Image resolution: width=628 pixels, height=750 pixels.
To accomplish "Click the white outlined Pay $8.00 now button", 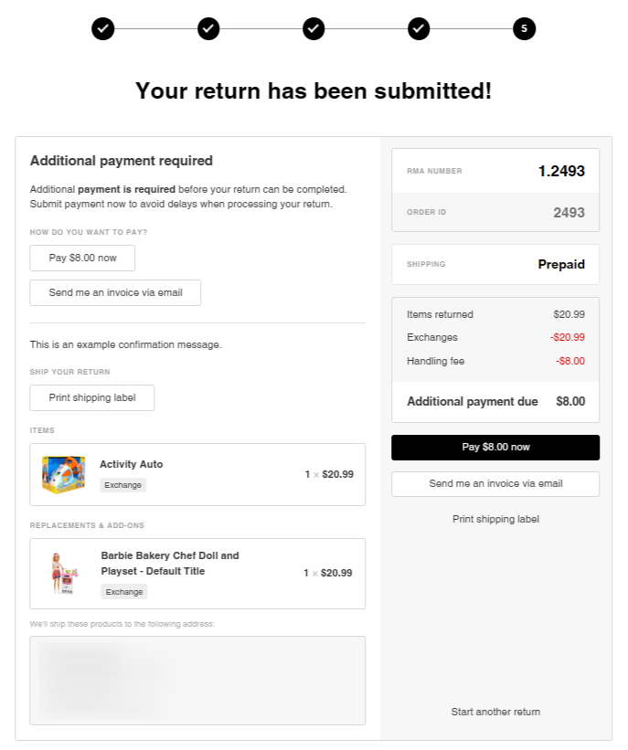I will coord(82,258).
